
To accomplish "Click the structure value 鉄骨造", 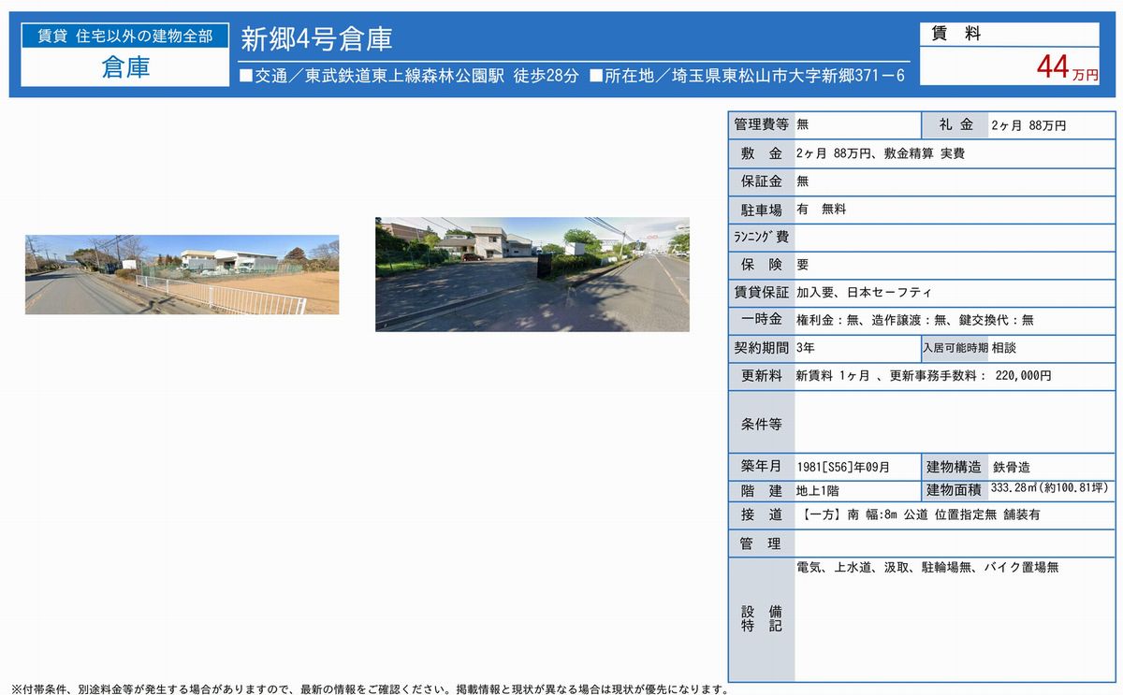I will [1012, 467].
